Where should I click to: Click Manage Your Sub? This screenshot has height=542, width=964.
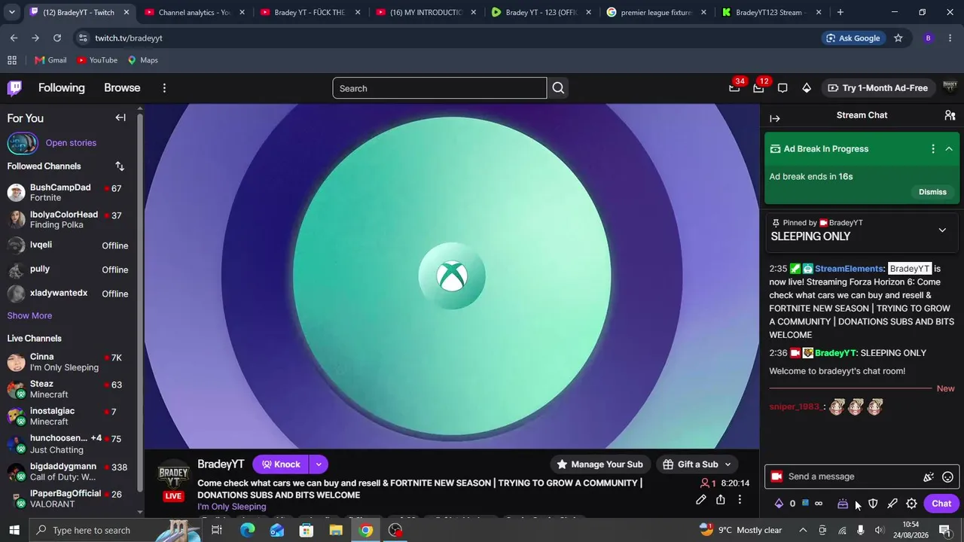coord(599,464)
